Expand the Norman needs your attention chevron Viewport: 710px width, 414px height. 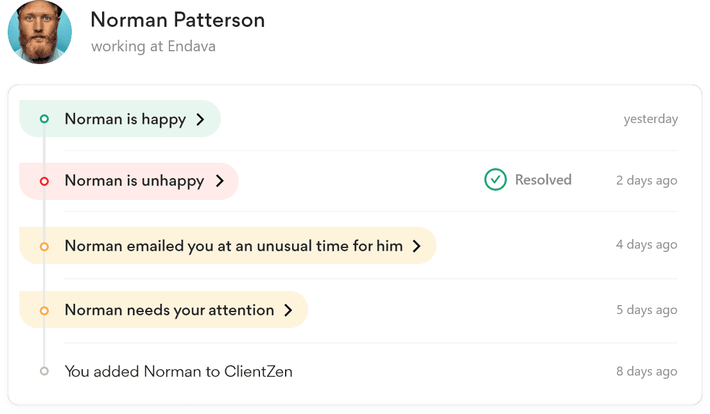pyautogui.click(x=288, y=311)
